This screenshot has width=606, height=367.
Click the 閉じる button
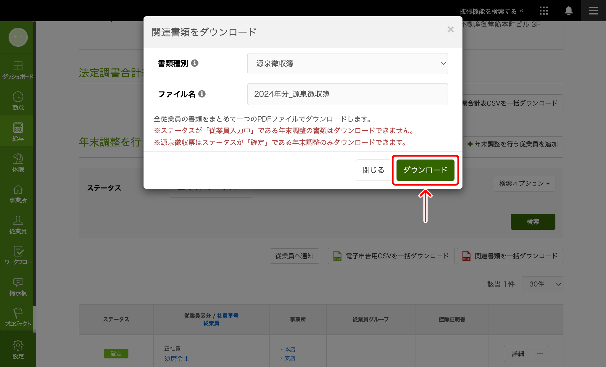373,170
